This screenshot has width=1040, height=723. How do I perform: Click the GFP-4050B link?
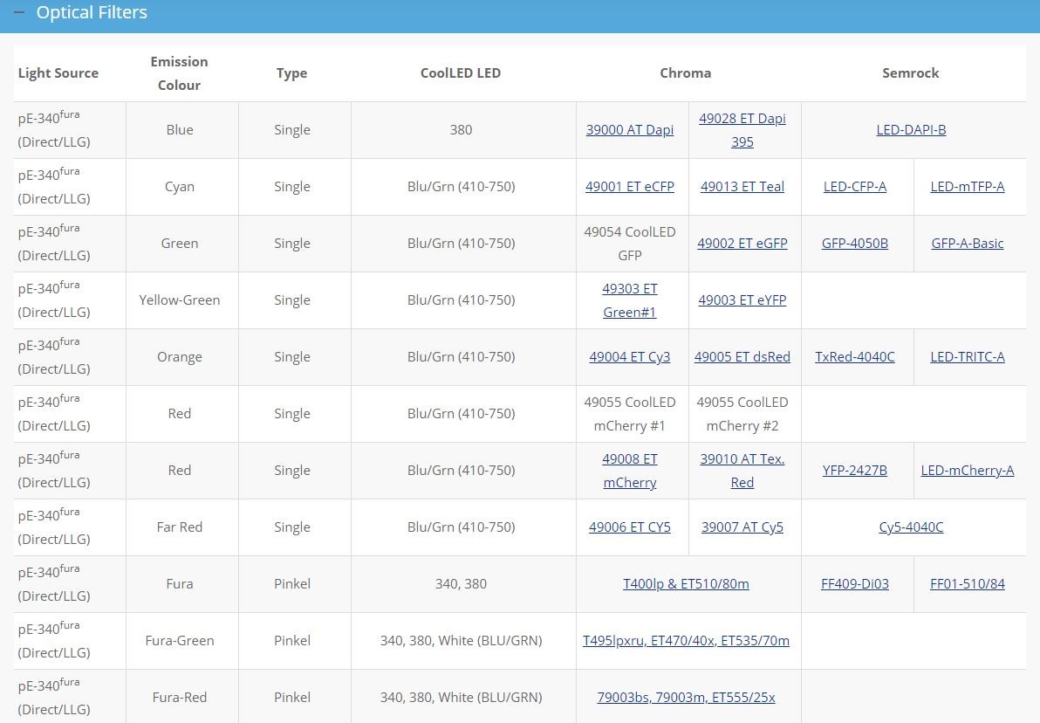855,244
